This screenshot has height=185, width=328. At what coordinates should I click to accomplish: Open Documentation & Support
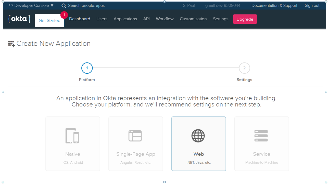(x=274, y=5)
